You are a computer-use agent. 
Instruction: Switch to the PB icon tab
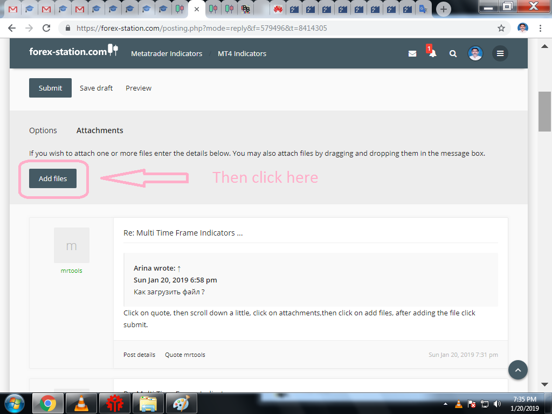(246, 9)
